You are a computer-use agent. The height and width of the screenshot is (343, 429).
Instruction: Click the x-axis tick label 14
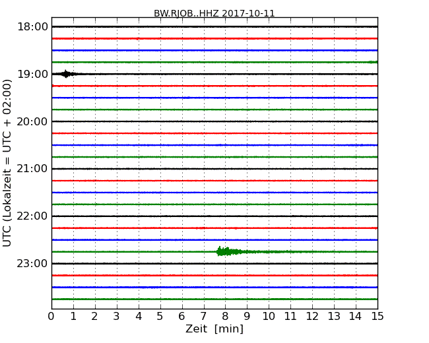355,317
